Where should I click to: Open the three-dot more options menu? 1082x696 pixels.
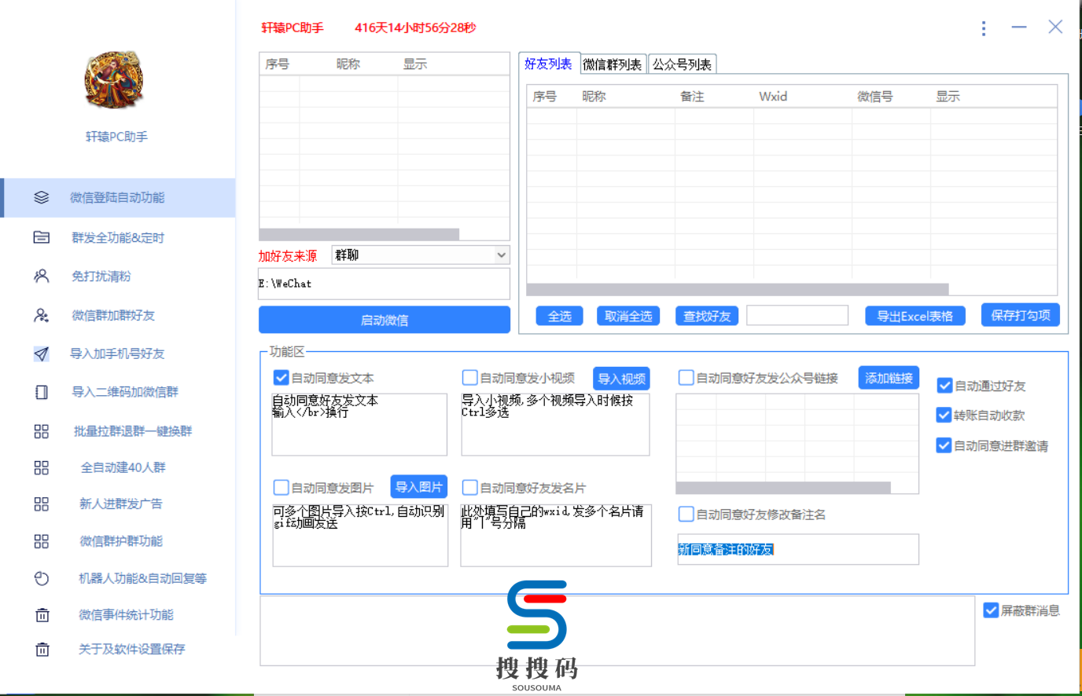click(x=984, y=28)
